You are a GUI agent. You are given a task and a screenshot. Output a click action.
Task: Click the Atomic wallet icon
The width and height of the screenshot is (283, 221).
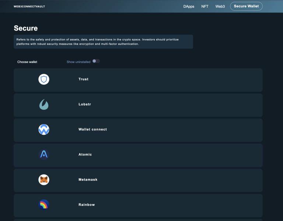[44, 155]
